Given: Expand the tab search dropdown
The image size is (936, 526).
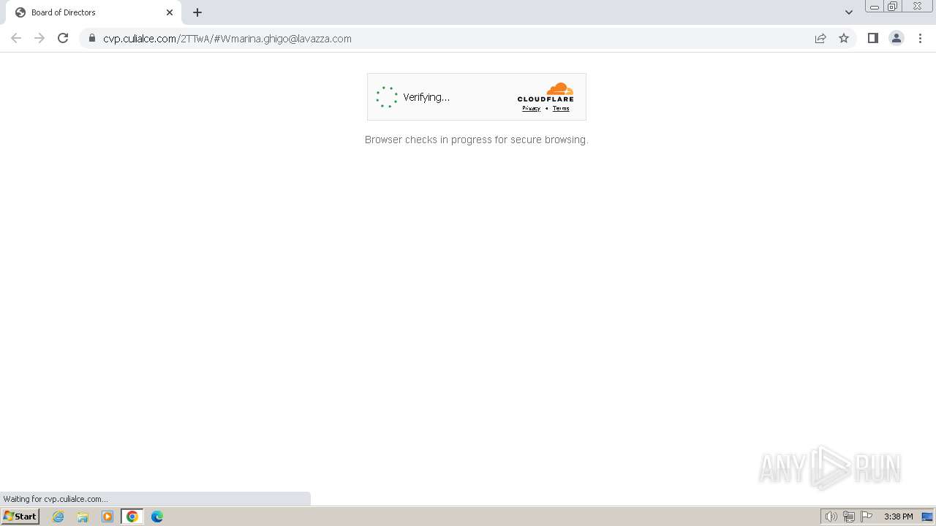Looking at the screenshot, I should coord(848,12).
